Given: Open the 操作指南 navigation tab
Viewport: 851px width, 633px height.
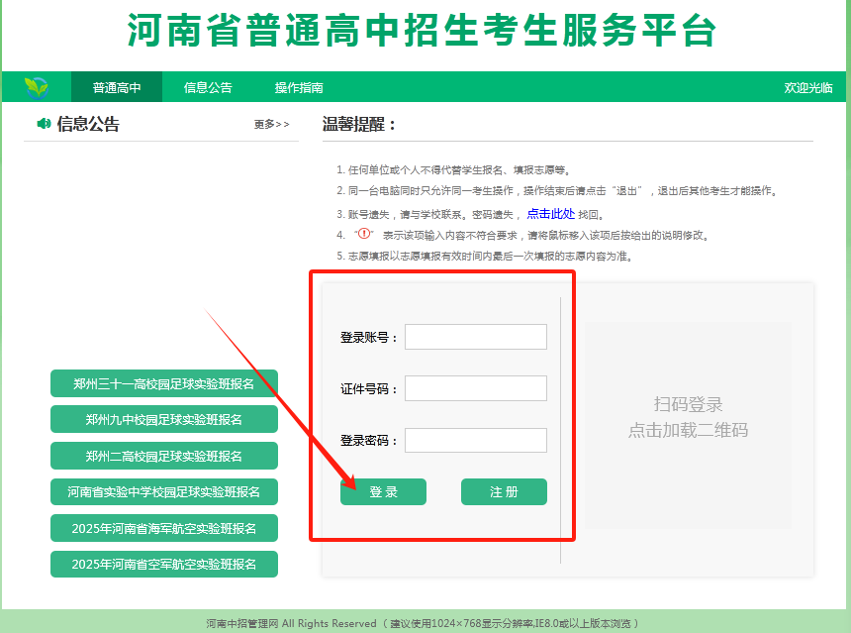Looking at the screenshot, I should coord(299,87).
